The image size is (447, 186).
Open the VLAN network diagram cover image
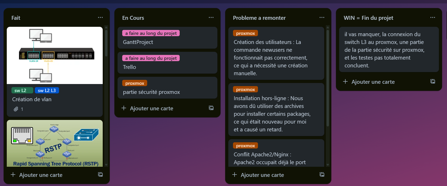[55, 55]
